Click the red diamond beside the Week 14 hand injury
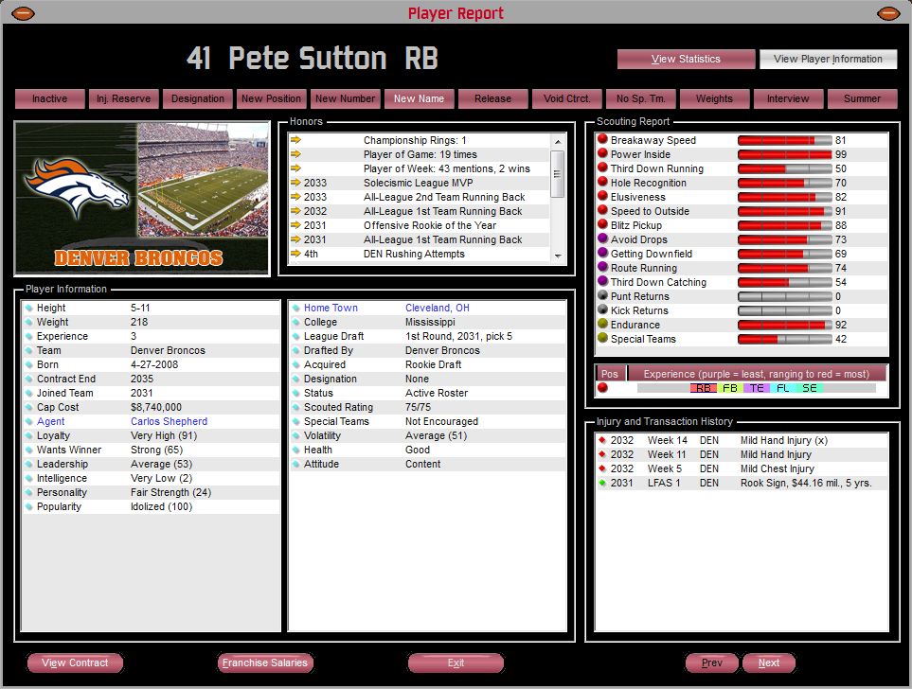 coord(601,440)
